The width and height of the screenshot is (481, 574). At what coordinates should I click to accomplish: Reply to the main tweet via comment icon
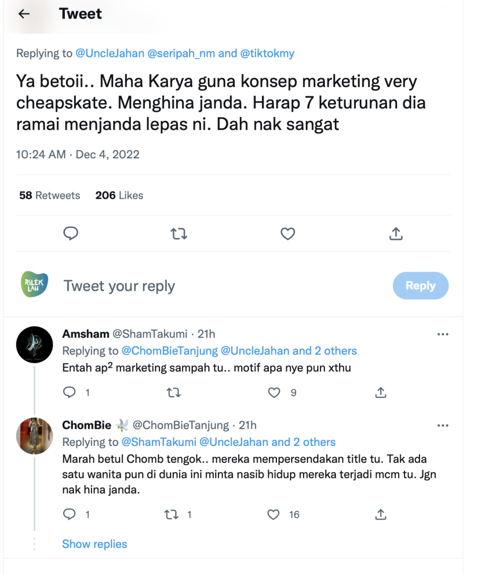point(71,233)
